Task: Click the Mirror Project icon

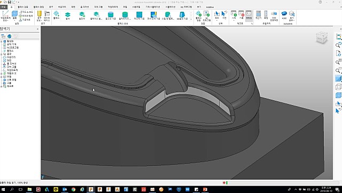Action: (x=274, y=13)
